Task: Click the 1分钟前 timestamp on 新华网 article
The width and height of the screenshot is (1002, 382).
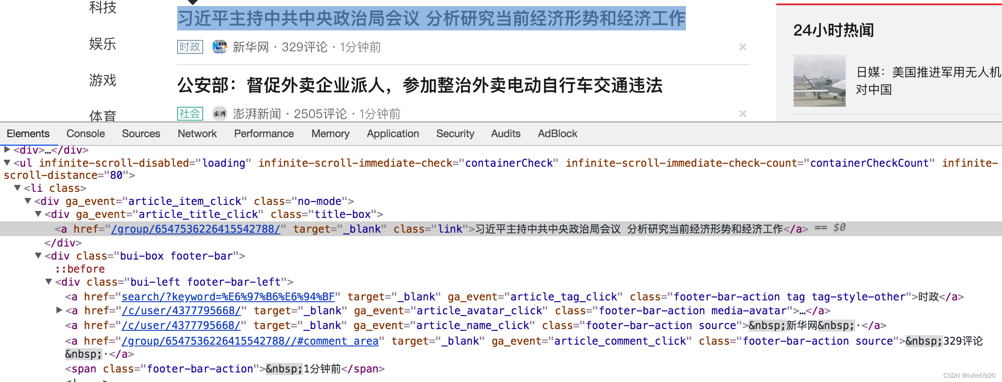Action: coord(360,47)
